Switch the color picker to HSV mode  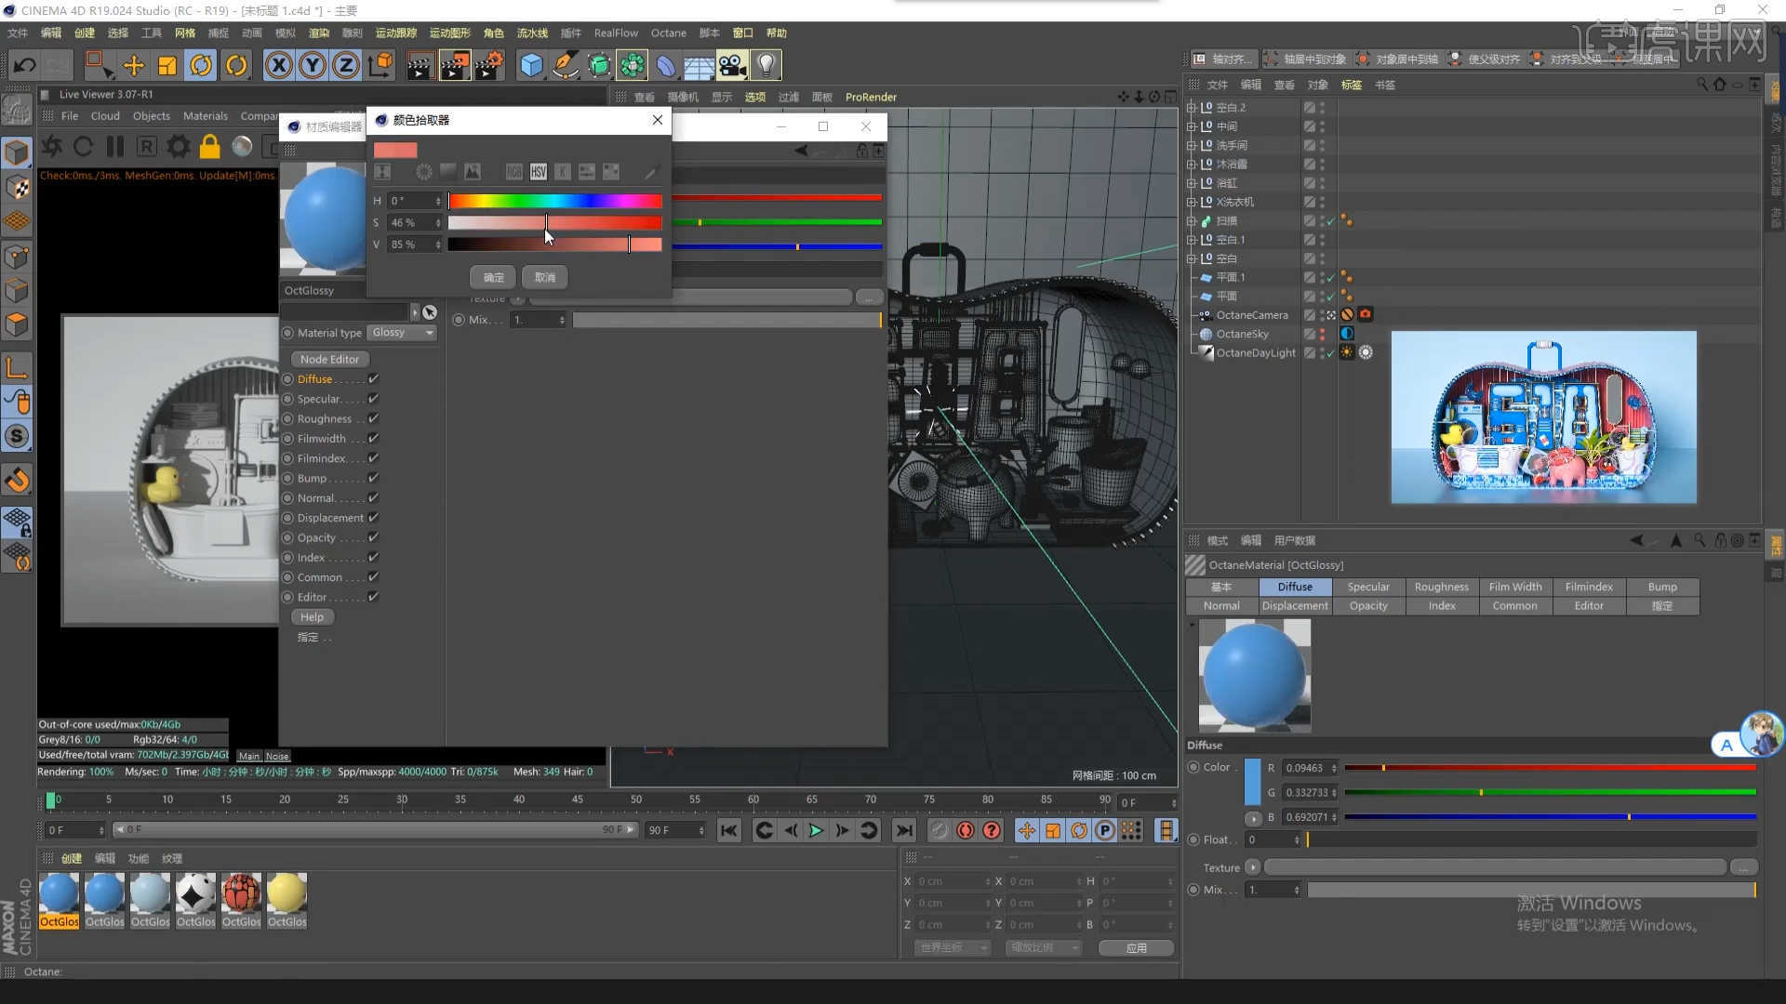pos(539,172)
